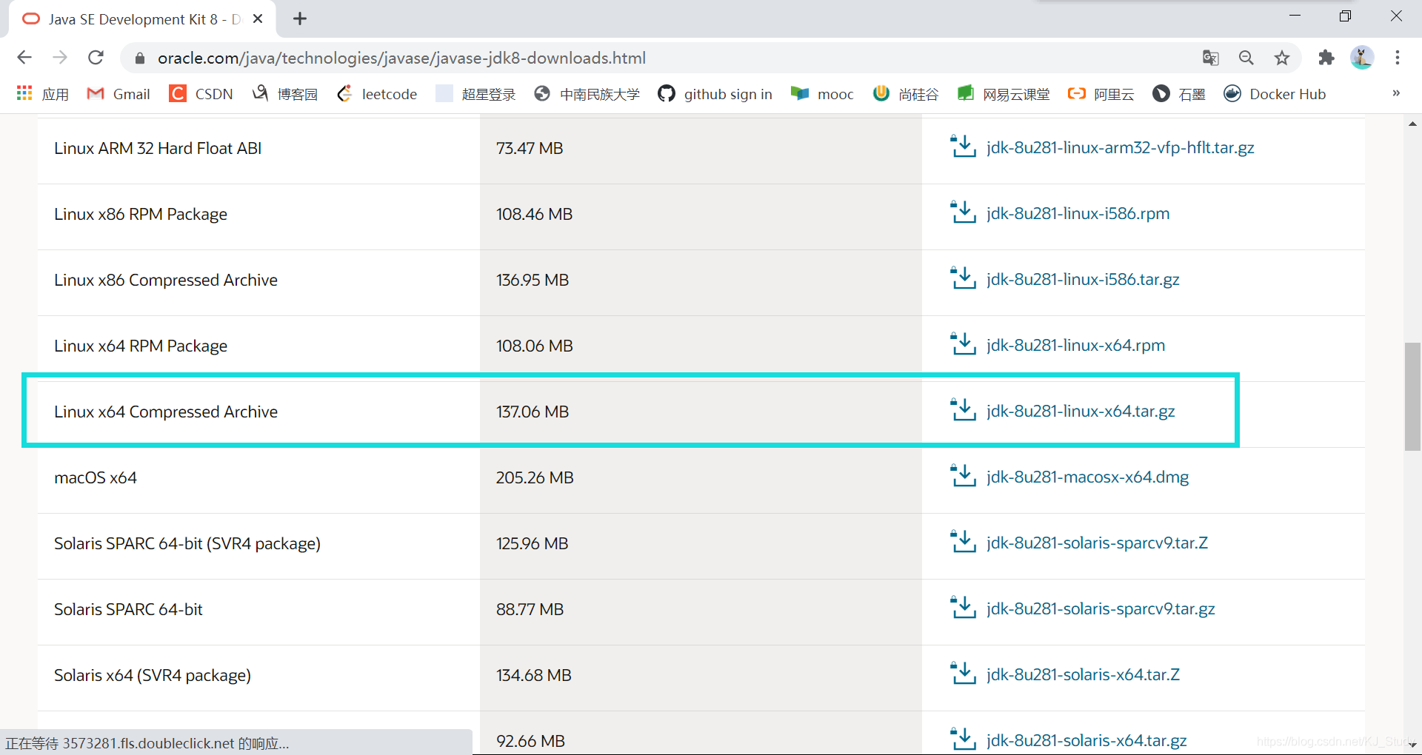Click the 'Linux ARM 32 Hard Float ABI' label

tap(158, 148)
